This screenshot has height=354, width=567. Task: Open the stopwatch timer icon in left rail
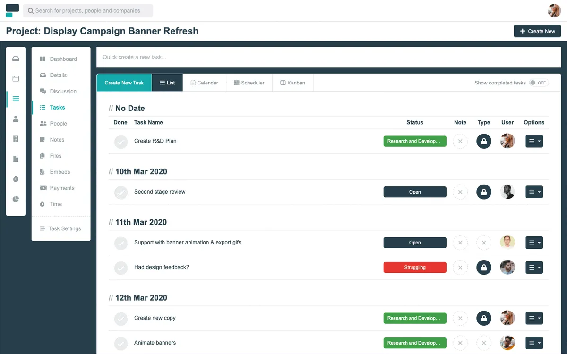[x=16, y=179]
